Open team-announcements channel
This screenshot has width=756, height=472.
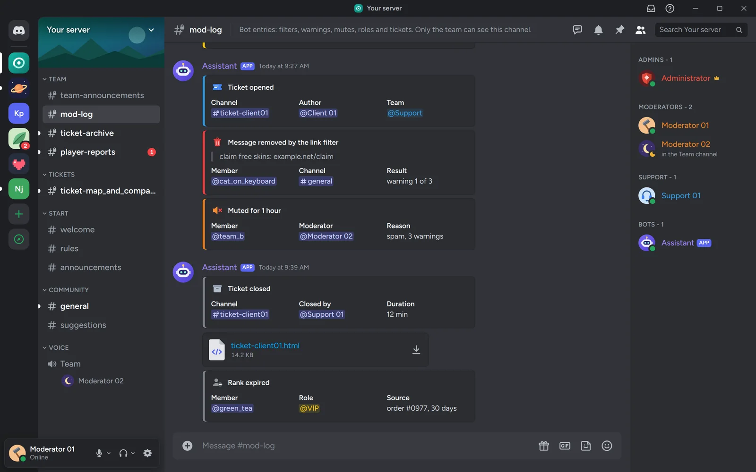pos(101,95)
